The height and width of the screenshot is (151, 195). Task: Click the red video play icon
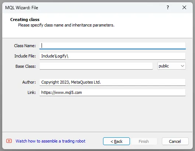tap(9, 141)
